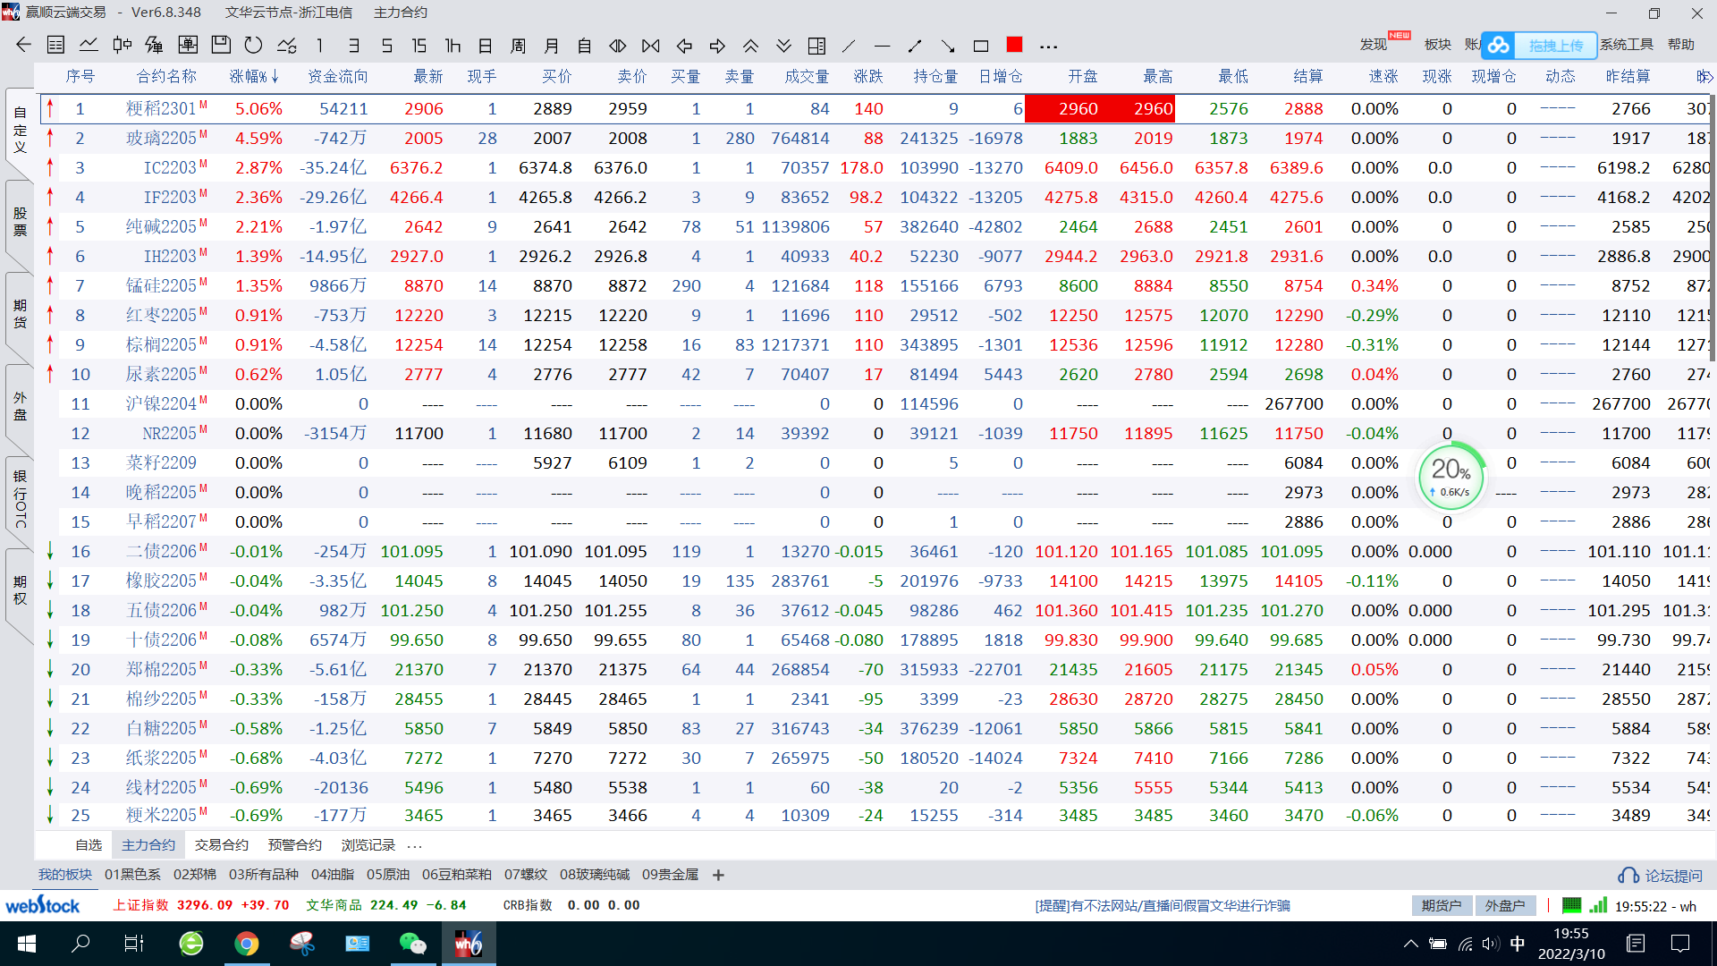Select the 1-minute period button

319,45
